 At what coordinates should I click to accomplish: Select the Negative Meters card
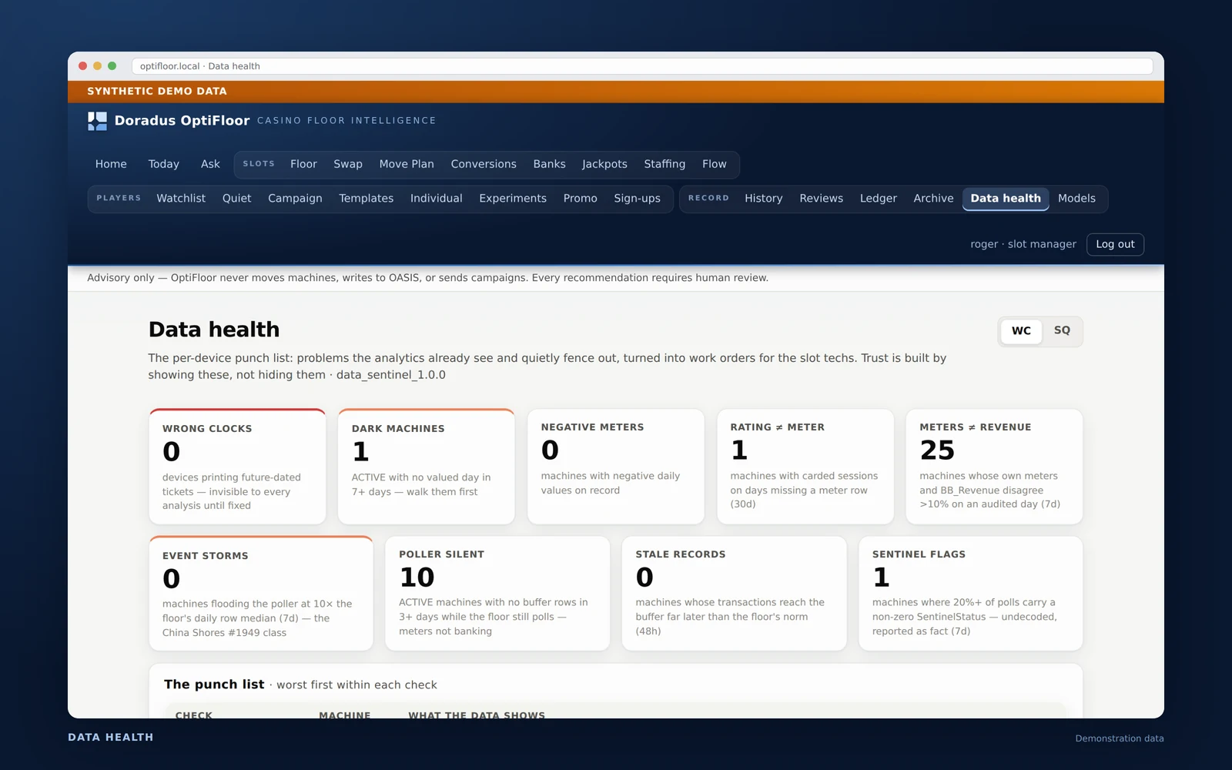tap(615, 467)
